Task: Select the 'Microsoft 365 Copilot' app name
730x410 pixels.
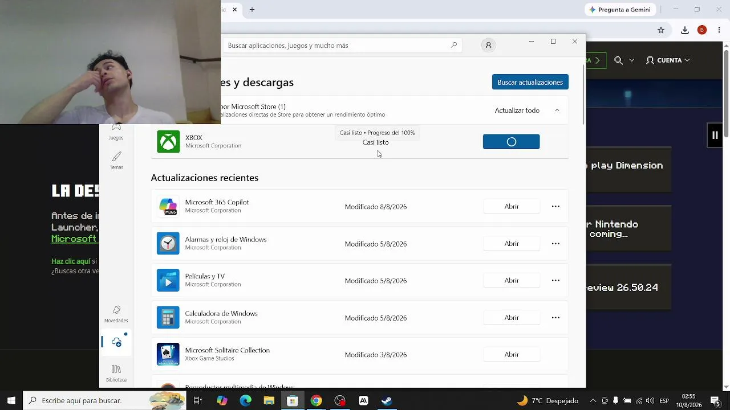Action: point(217,202)
